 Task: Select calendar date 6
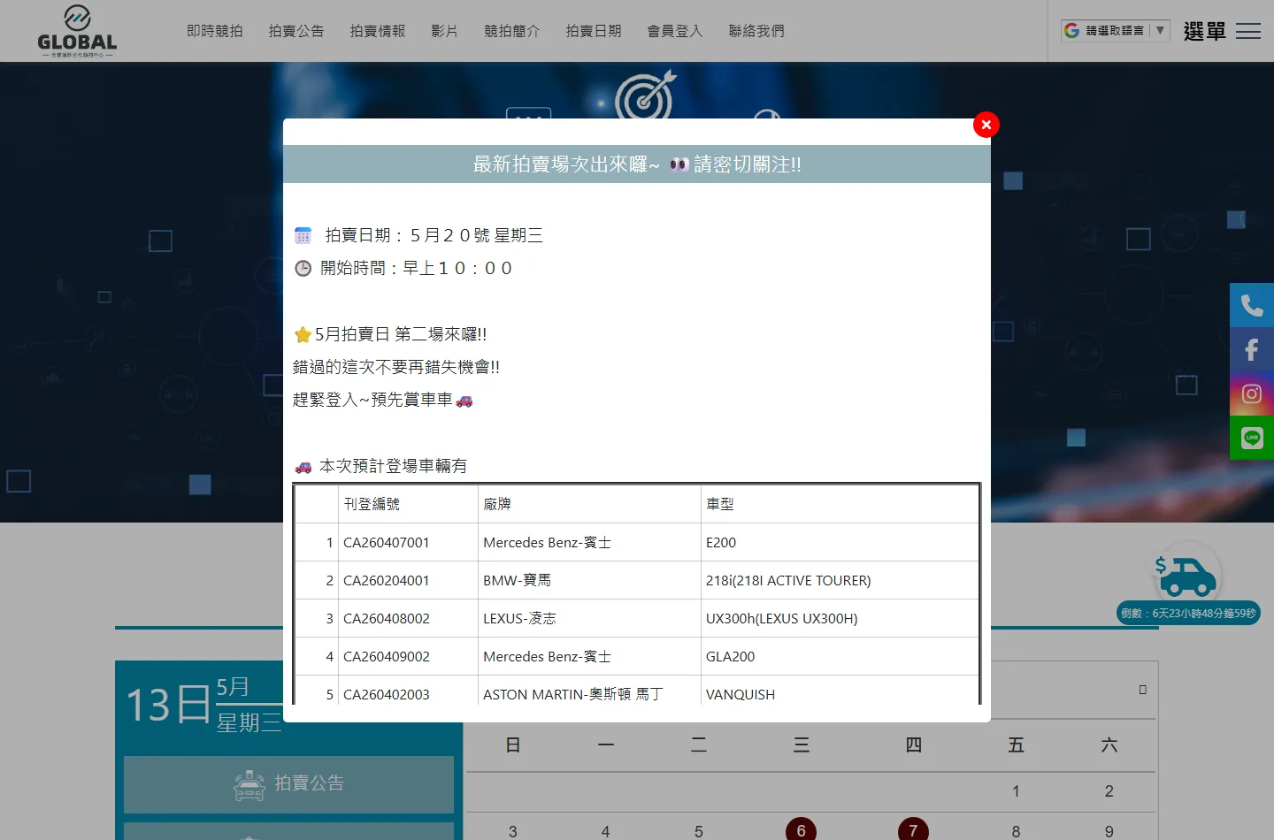pos(801,831)
